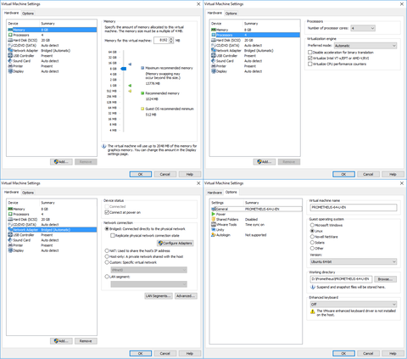407x359 pixels.
Task: Click memory slider track at 64 MB level
Action: tap(124, 108)
